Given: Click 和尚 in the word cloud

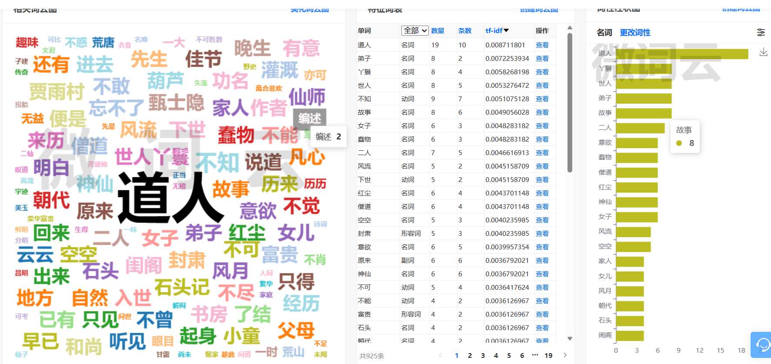Looking at the screenshot, I should pyautogui.click(x=84, y=347).
